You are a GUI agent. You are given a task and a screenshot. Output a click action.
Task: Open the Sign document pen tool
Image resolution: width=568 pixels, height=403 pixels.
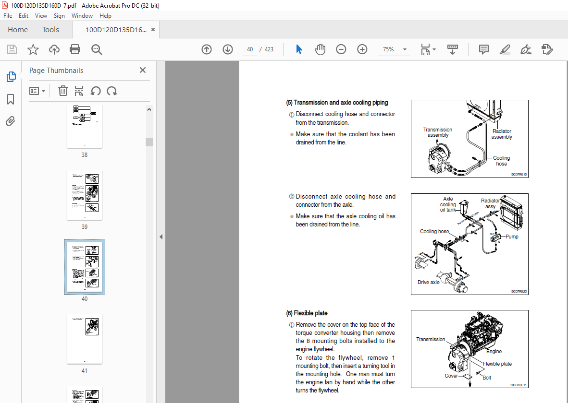pos(526,49)
